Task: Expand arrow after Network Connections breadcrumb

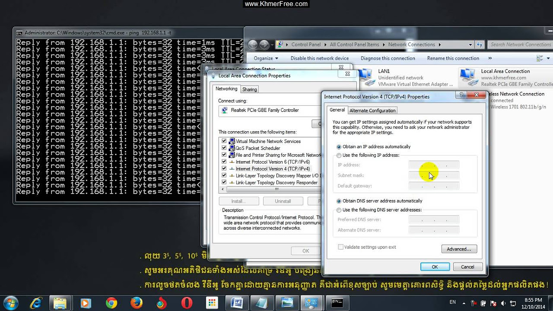Action: pyautogui.click(x=439, y=44)
